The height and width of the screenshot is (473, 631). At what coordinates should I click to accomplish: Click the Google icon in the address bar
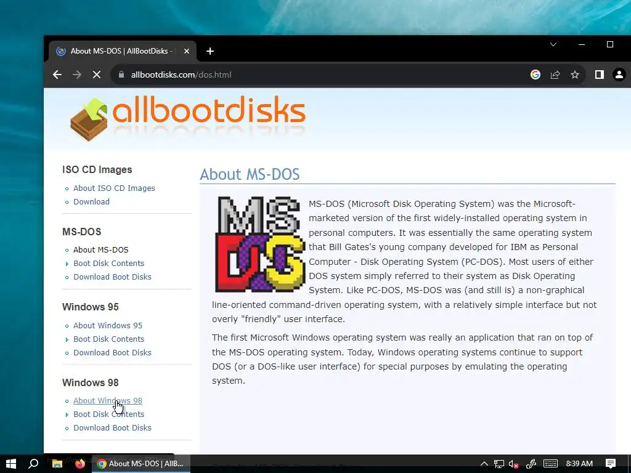coord(535,75)
